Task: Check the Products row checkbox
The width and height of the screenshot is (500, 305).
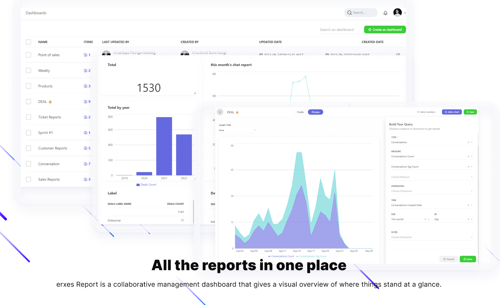Action: (28, 86)
